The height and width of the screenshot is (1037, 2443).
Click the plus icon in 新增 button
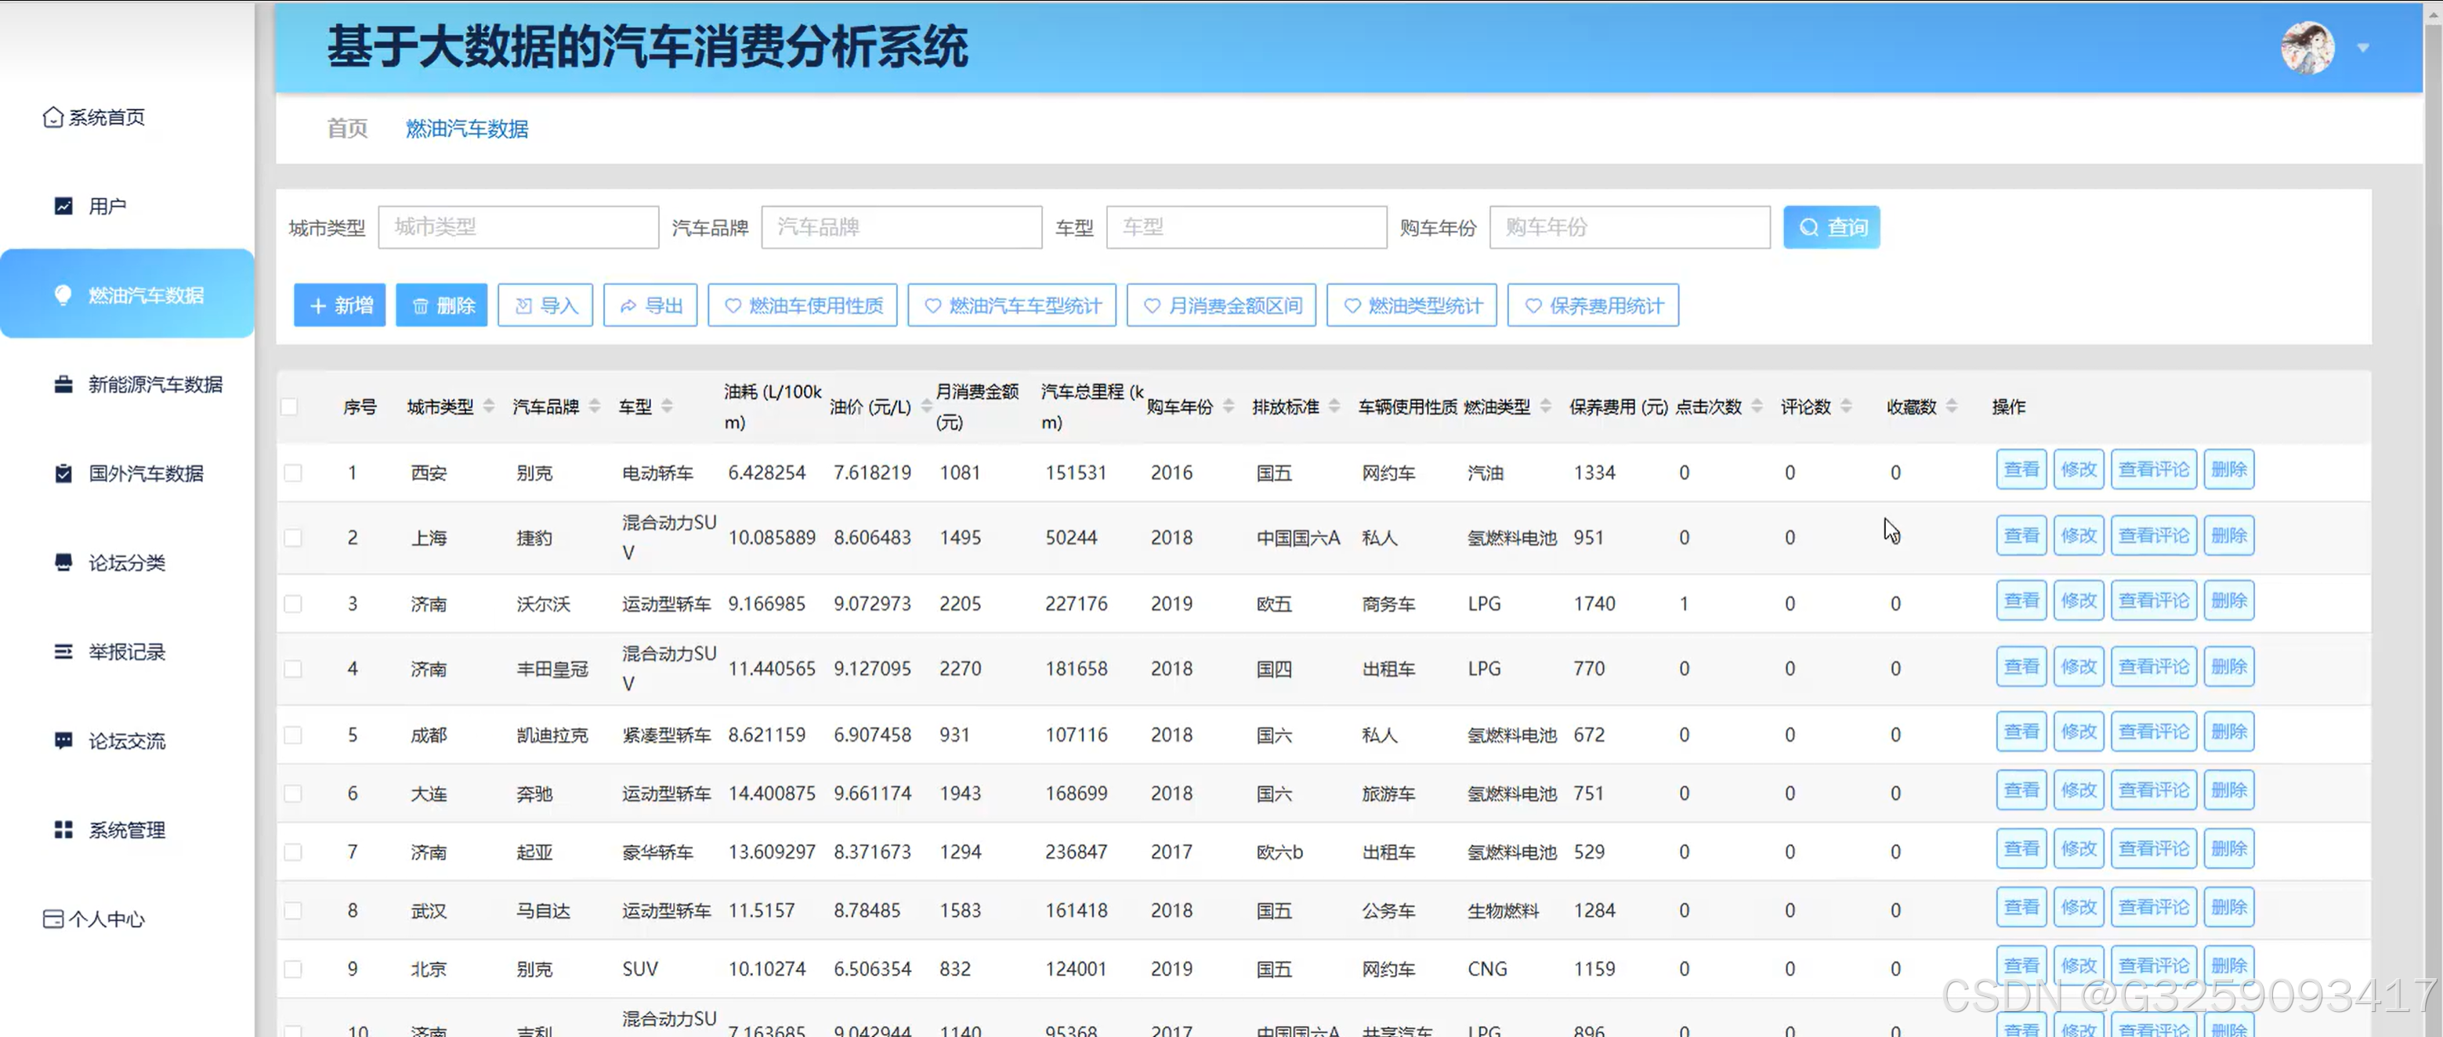click(x=317, y=306)
